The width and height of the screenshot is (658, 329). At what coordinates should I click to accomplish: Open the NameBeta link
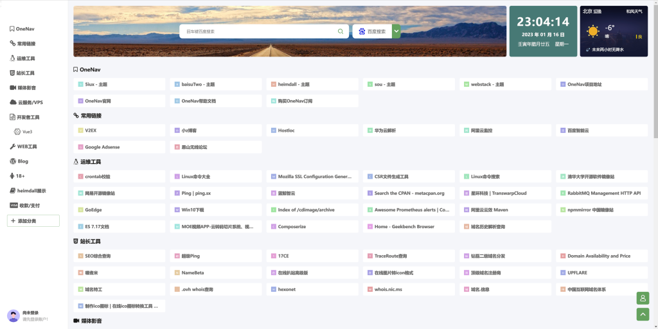click(x=216, y=272)
